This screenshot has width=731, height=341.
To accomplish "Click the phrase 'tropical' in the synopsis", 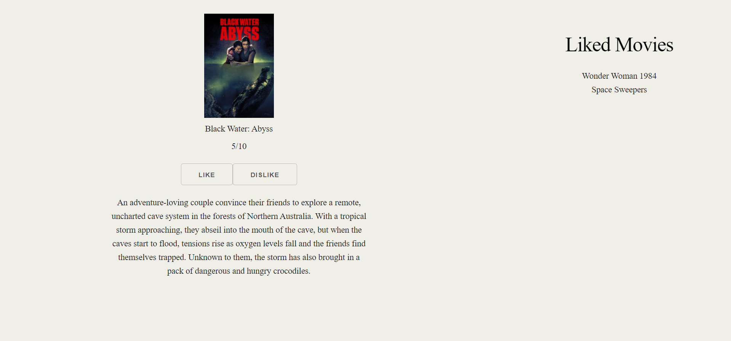I will 353,216.
